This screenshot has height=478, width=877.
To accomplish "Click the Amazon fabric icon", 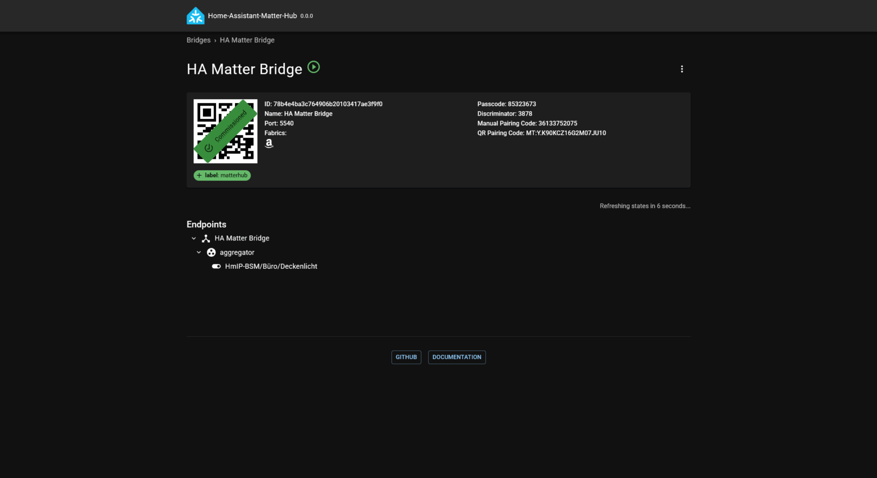I will pos(269,143).
